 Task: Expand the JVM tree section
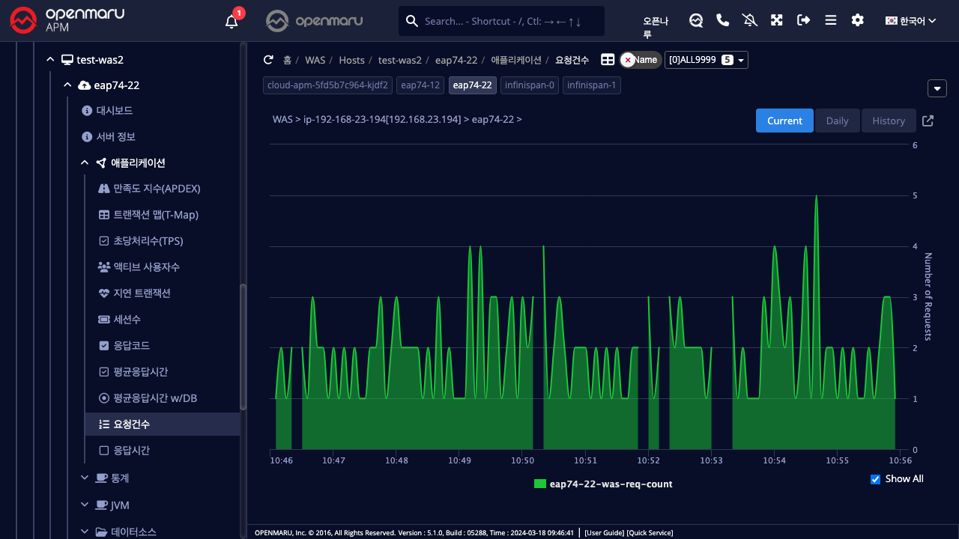(84, 505)
